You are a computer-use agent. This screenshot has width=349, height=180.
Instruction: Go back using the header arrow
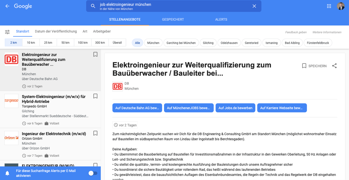(x=7, y=6)
